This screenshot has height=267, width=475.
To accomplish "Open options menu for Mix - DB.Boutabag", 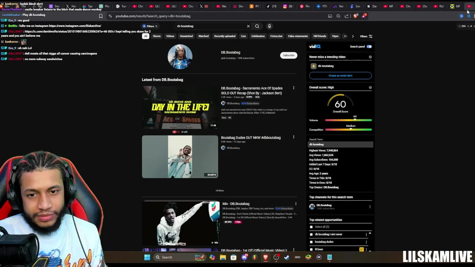I will (296, 204).
